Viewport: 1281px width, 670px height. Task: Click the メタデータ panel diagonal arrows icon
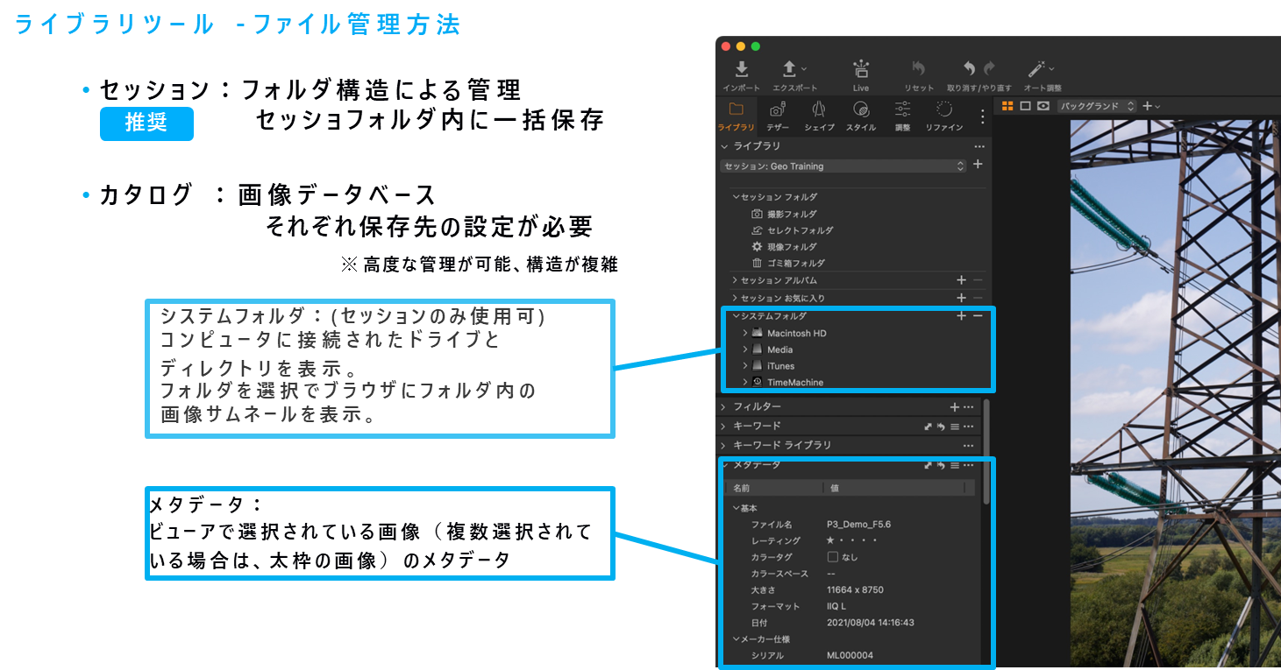(x=929, y=465)
